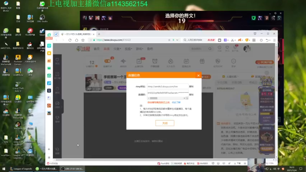This screenshot has width=306, height=172.
Task: Open the 直播 nav item on Douyu
Action: [107, 49]
